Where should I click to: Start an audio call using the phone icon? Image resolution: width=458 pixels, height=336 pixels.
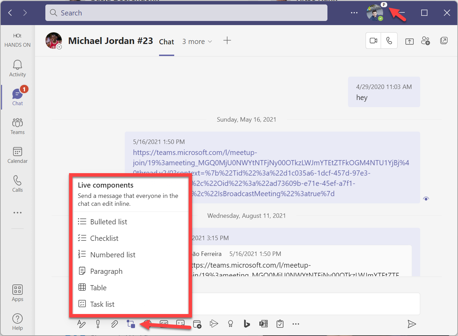389,41
